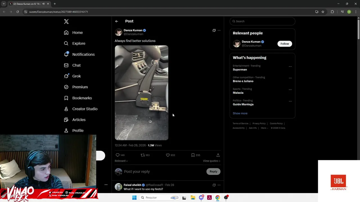Click the Articles sidebar icon
360x202 pixels.
pyautogui.click(x=66, y=120)
